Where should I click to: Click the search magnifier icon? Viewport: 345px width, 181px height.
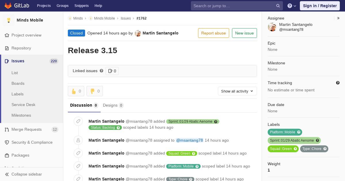coord(278,6)
